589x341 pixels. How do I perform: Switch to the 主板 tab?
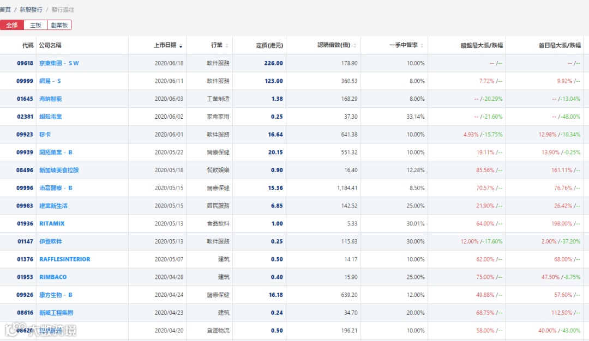(35, 25)
